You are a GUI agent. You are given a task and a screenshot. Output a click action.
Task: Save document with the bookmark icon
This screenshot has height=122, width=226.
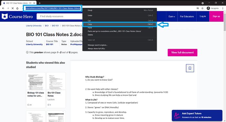pyautogui.click(x=190, y=68)
